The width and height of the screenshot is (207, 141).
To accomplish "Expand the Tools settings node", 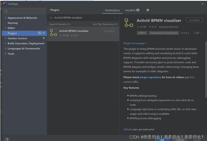I will pyautogui.click(x=5, y=54).
